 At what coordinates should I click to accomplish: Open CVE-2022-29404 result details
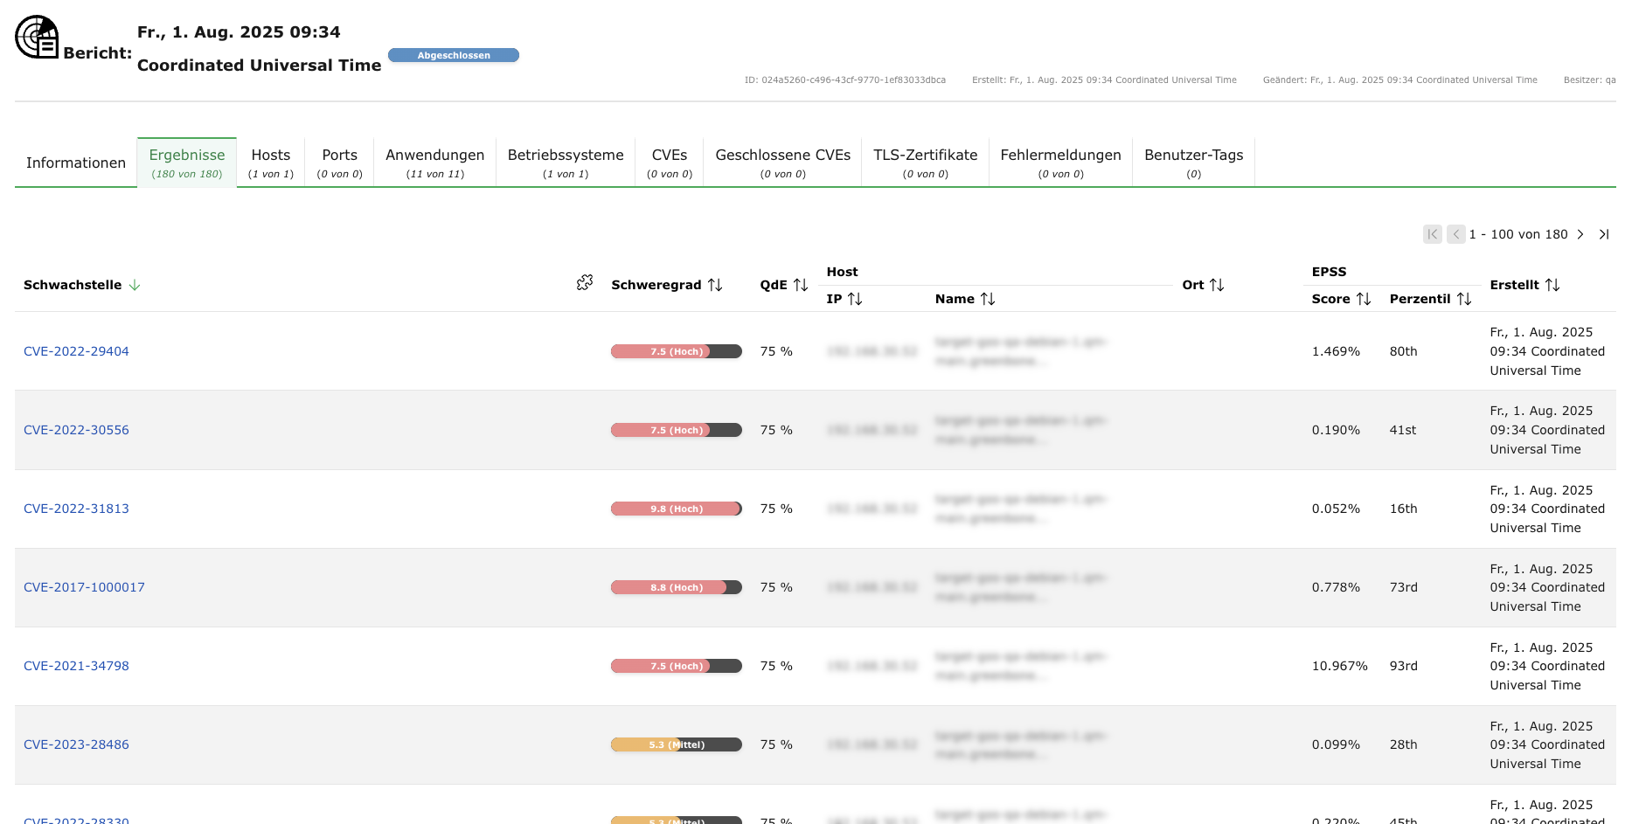pyautogui.click(x=76, y=351)
